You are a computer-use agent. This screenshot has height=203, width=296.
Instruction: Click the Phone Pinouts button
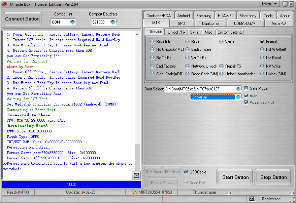pyautogui.click(x=163, y=182)
